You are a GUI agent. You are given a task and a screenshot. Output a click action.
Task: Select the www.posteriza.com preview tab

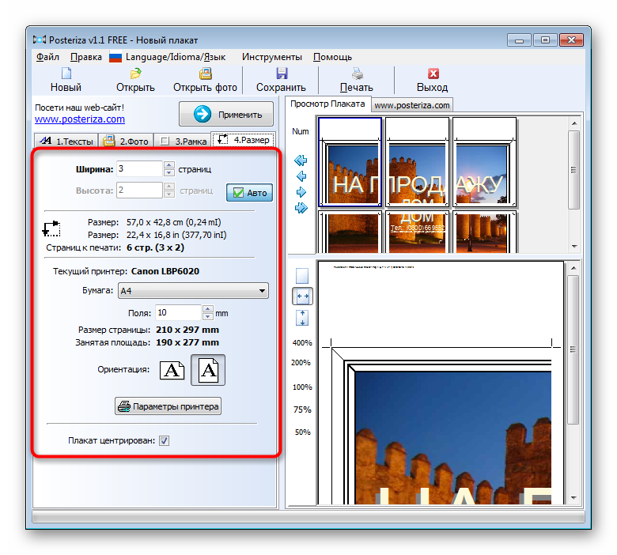click(x=411, y=105)
